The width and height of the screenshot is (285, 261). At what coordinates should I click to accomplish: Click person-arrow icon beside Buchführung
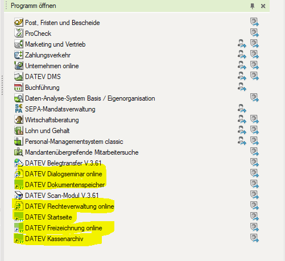(242, 87)
